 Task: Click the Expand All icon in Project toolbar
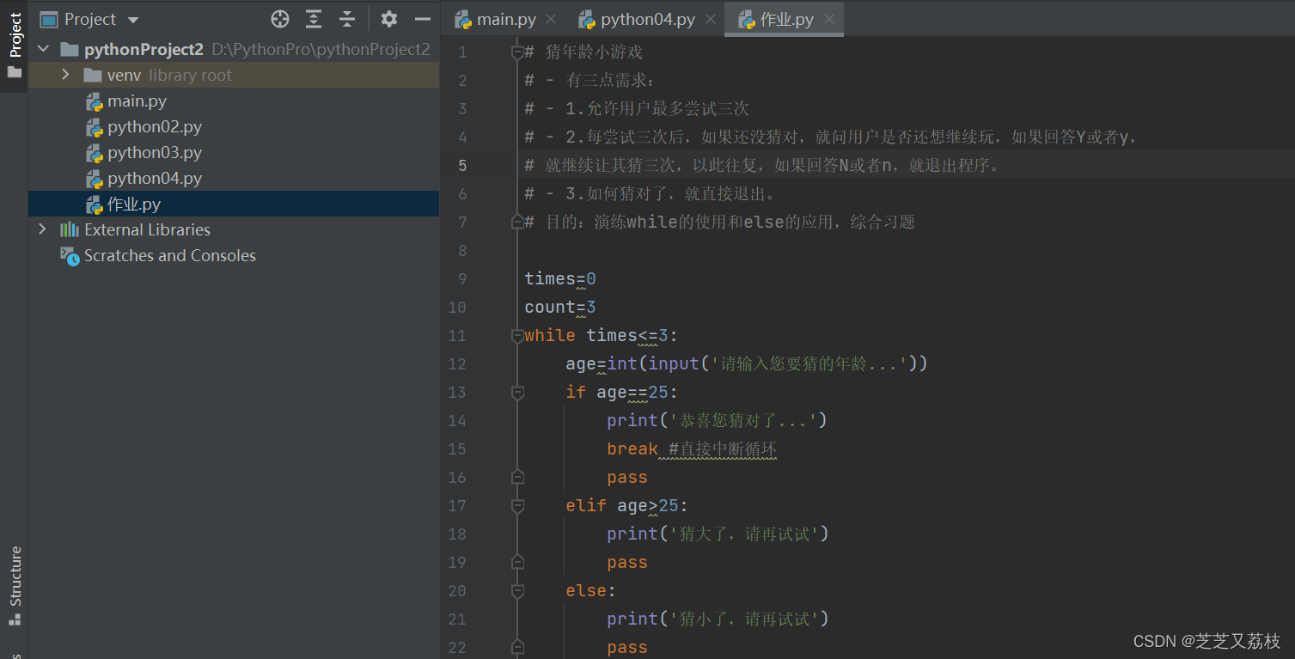tap(314, 19)
